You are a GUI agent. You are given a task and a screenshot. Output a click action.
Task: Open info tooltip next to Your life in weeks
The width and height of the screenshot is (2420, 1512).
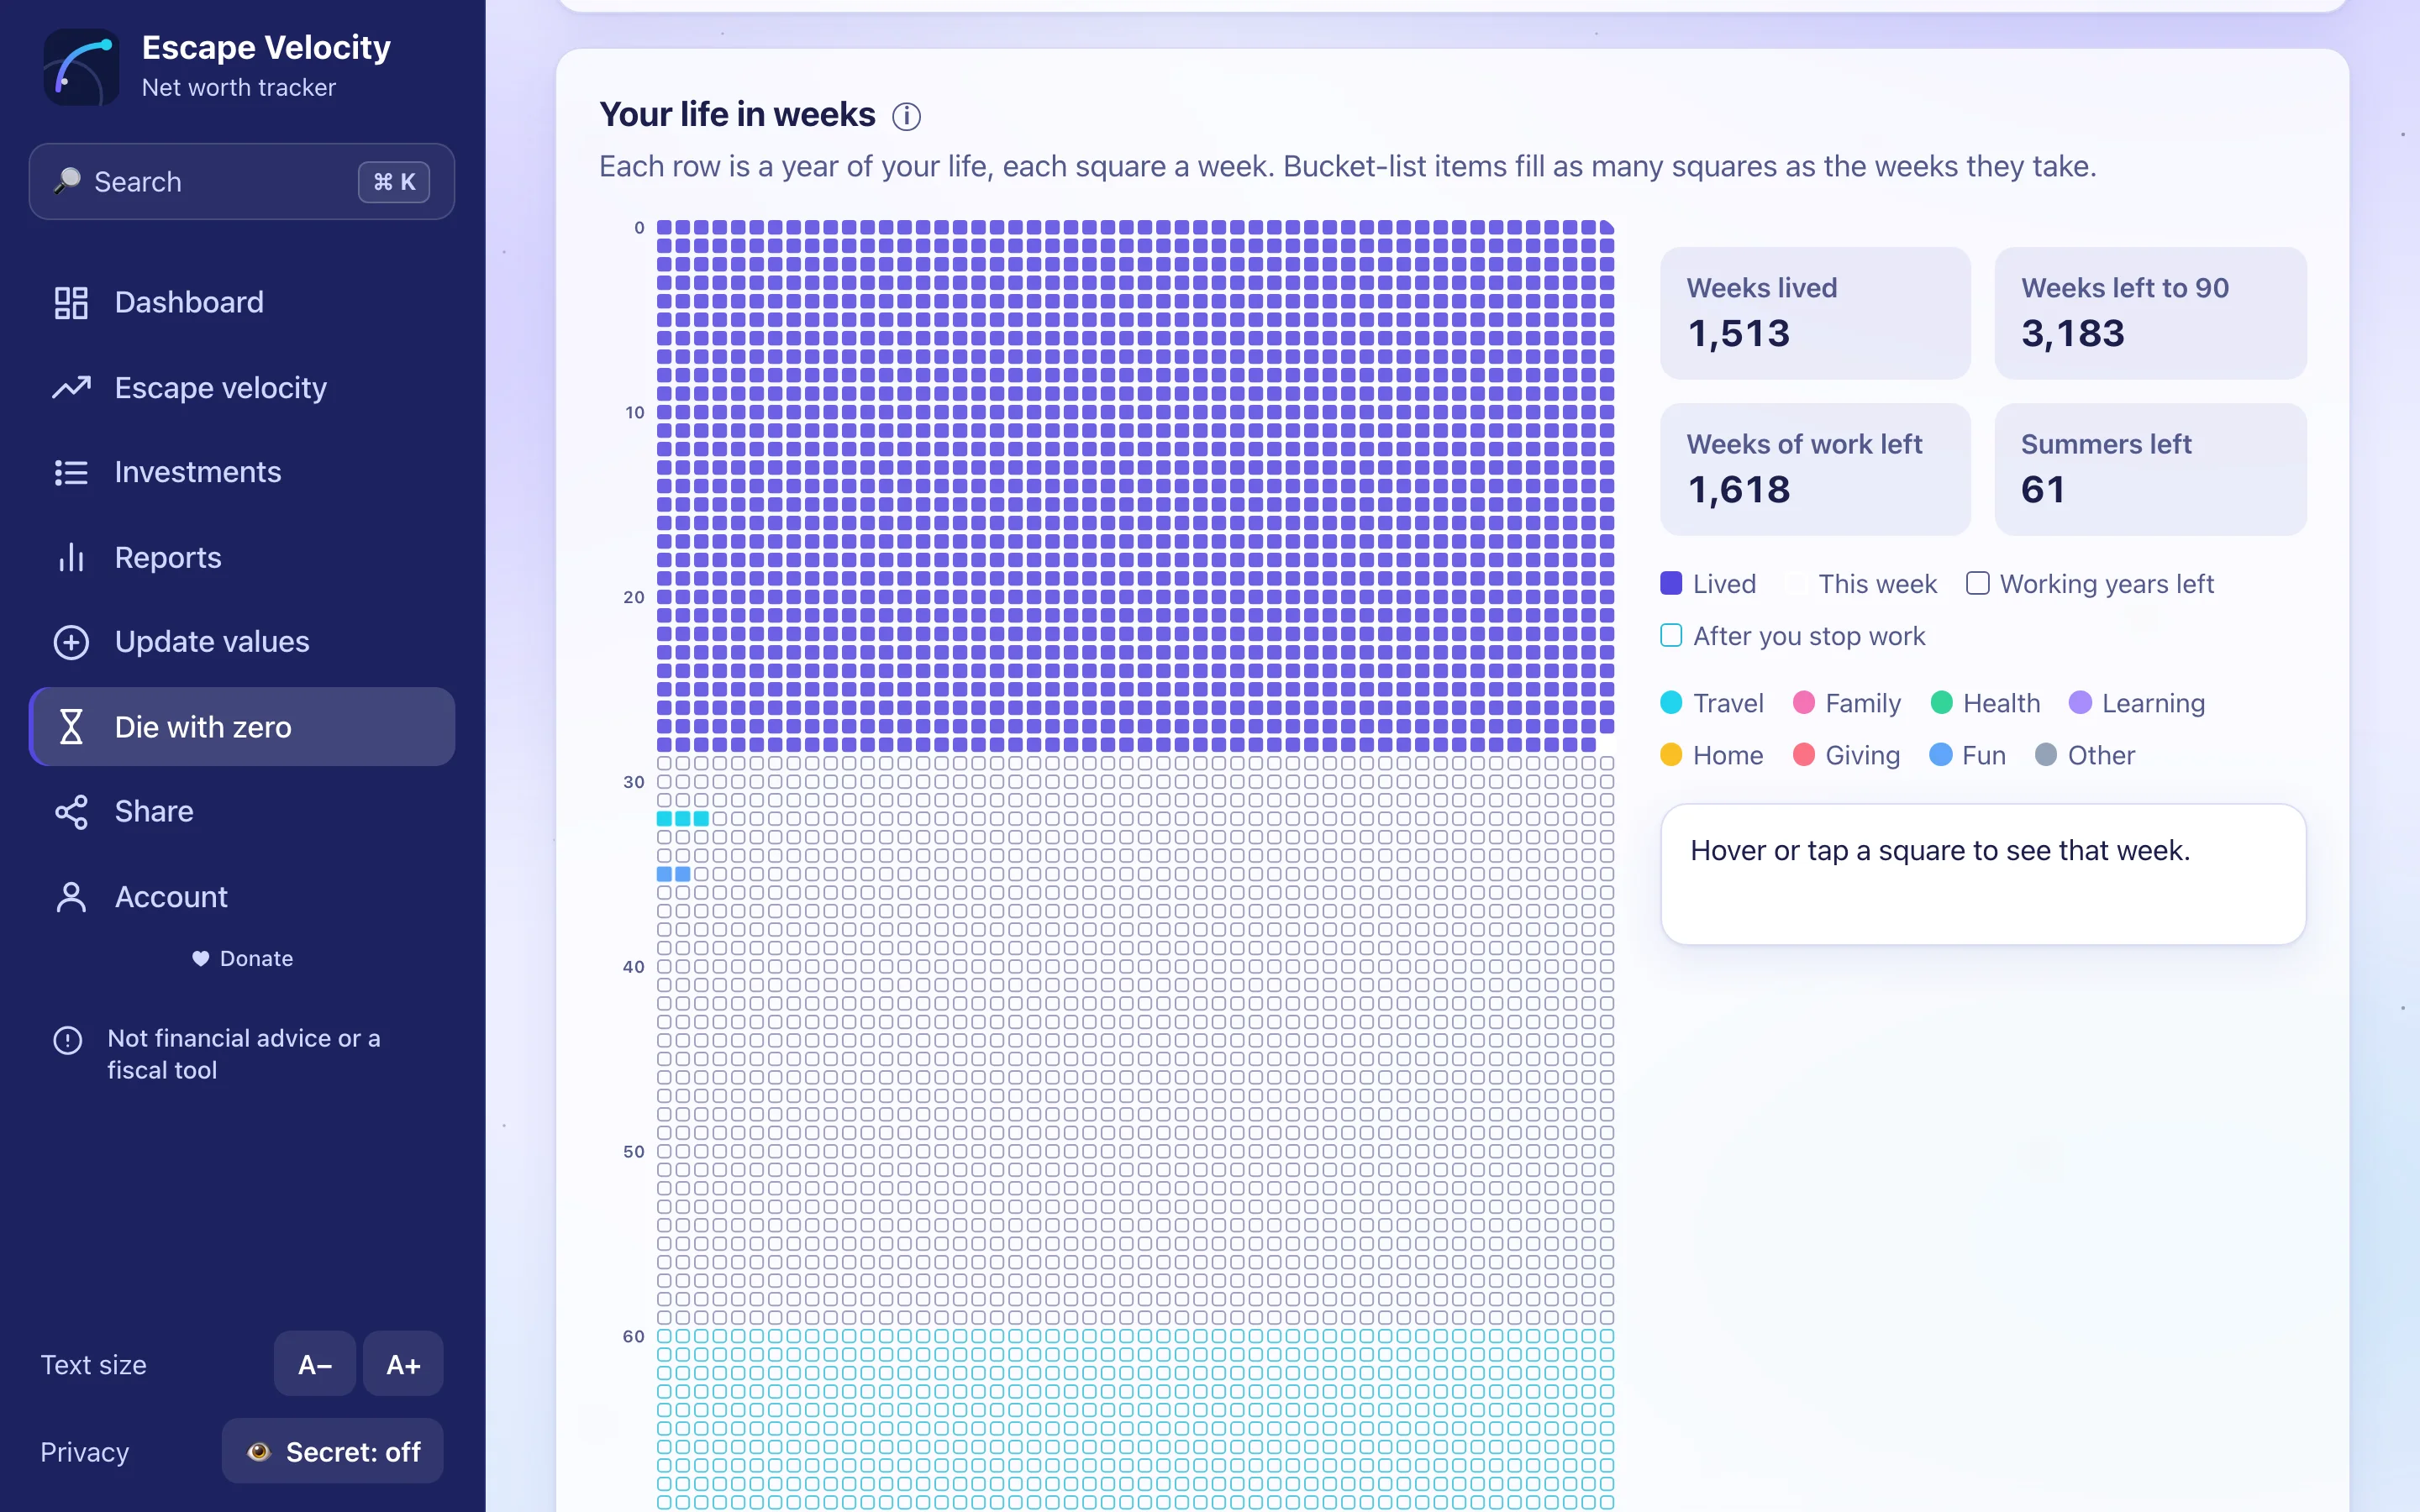(x=906, y=117)
